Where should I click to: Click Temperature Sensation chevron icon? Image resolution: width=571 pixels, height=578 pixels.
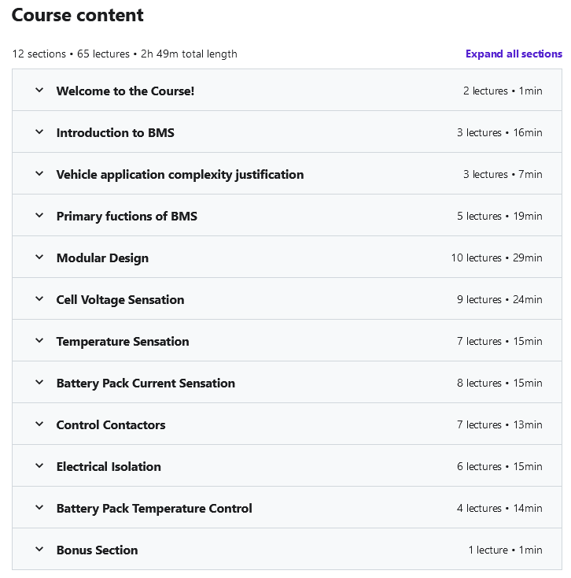point(39,341)
